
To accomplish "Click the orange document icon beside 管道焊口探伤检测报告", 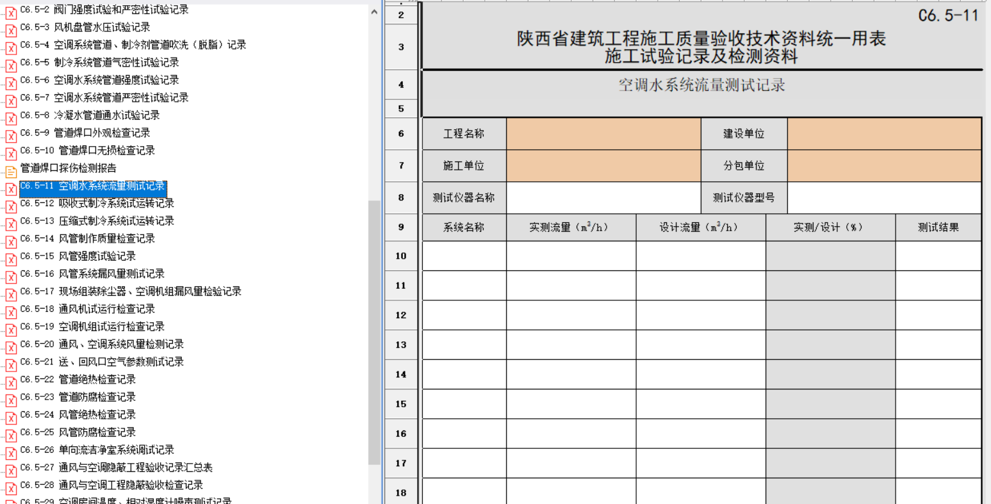I will (11, 171).
